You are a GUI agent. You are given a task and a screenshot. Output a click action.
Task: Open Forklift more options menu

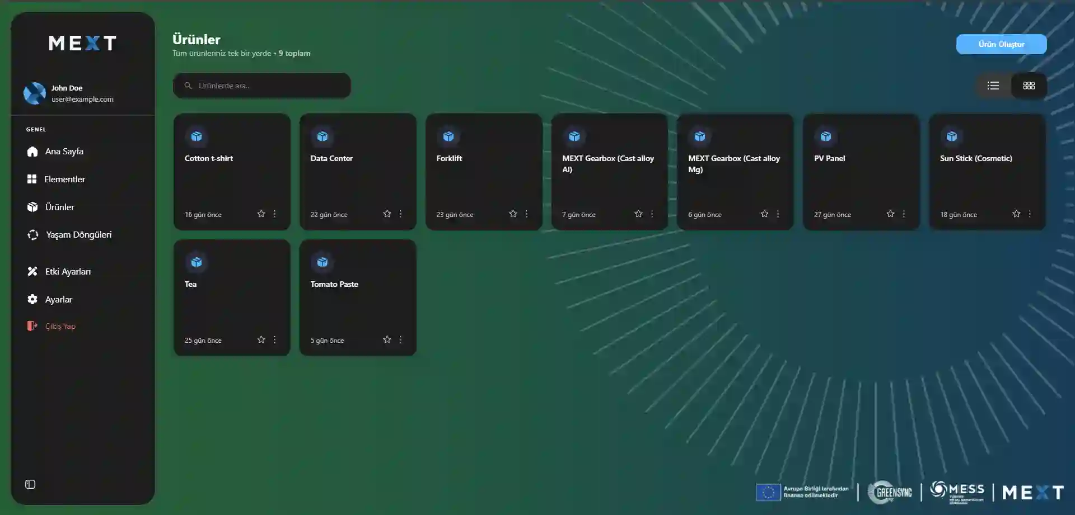click(x=526, y=214)
